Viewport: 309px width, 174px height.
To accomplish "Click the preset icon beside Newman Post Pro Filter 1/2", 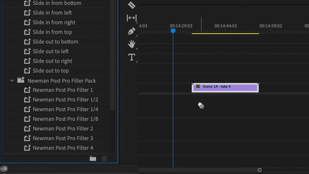I will [27, 100].
